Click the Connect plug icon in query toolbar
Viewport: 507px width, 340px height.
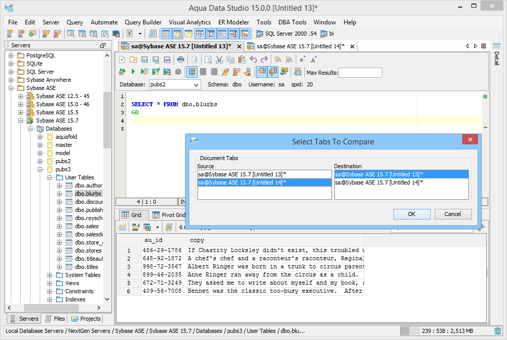pos(226,72)
